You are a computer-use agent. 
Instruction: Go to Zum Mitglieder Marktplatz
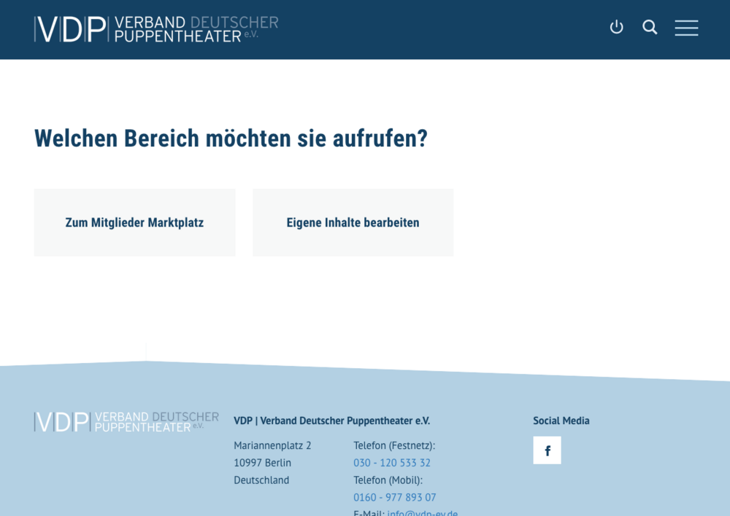[x=134, y=223]
